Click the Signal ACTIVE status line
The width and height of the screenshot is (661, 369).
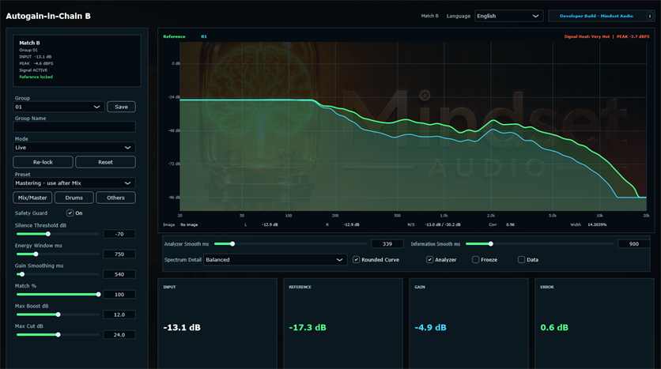click(33, 70)
